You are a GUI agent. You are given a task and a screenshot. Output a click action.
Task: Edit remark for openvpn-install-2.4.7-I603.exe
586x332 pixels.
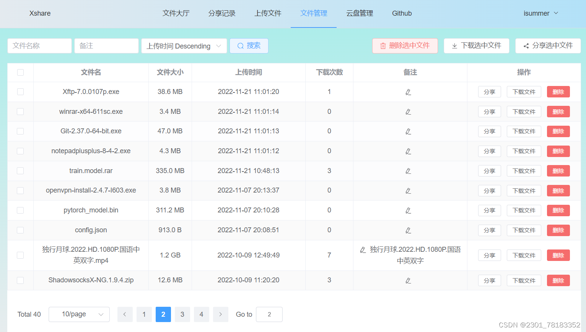(408, 191)
